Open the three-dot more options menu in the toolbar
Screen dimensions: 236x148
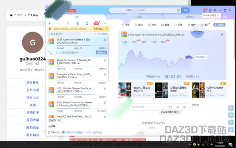coord(106,23)
